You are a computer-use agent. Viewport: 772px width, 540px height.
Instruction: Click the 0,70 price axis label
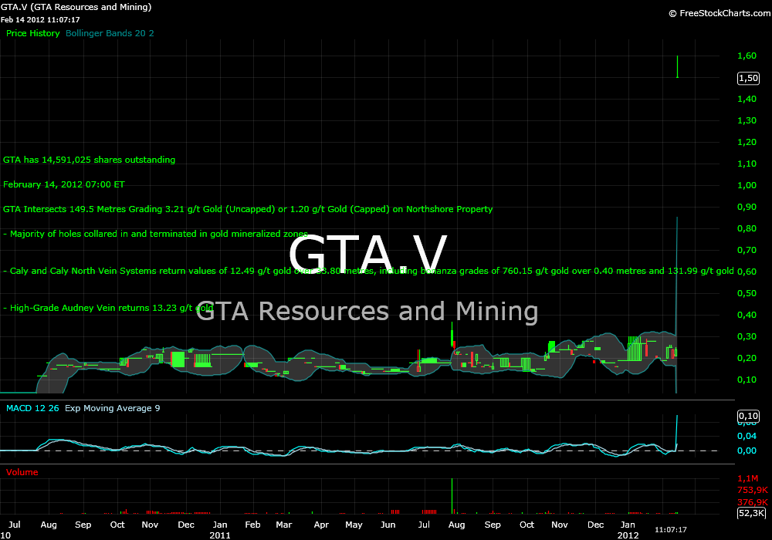[x=747, y=250]
